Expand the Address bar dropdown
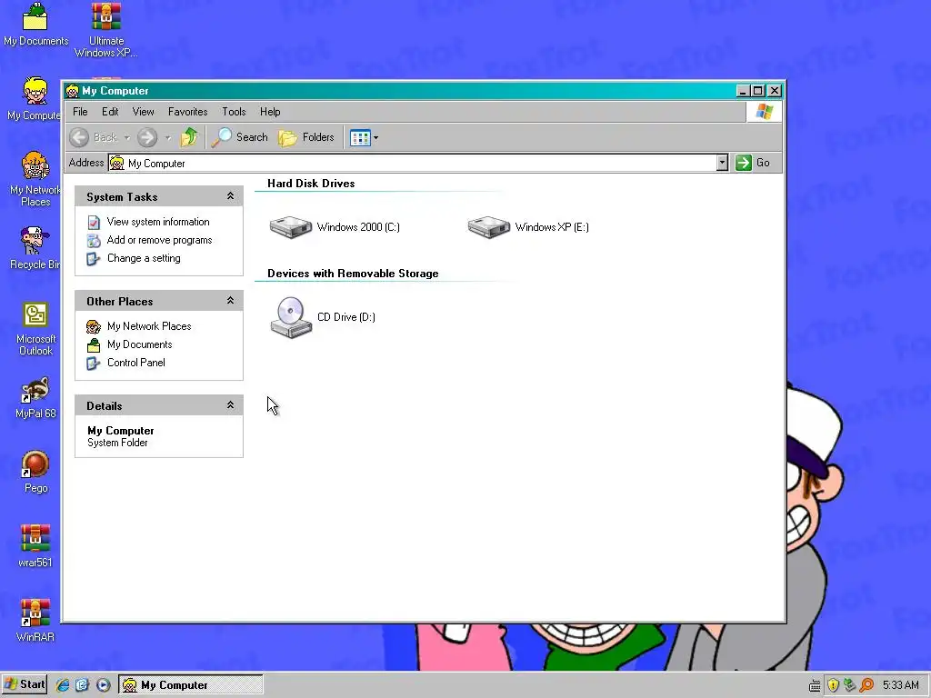This screenshot has width=931, height=698. [x=722, y=163]
